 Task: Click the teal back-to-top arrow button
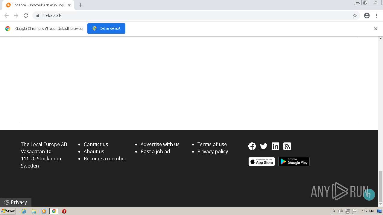pos(369,195)
